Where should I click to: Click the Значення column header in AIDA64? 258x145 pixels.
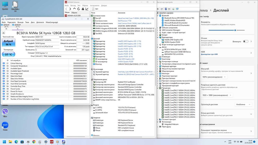(x=122, y=13)
